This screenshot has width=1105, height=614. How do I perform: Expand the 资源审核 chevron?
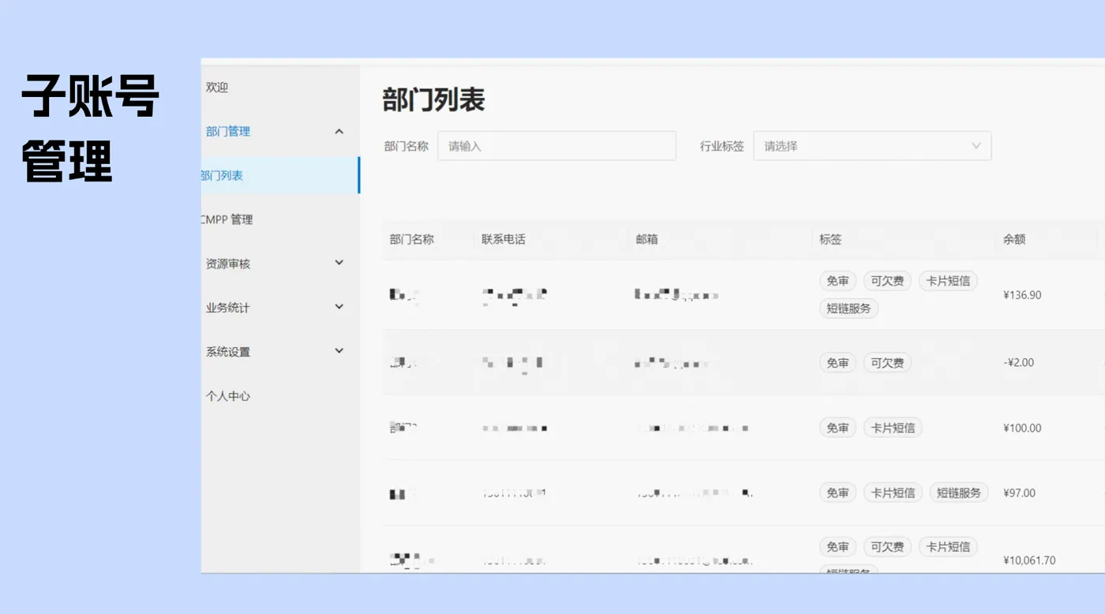339,263
